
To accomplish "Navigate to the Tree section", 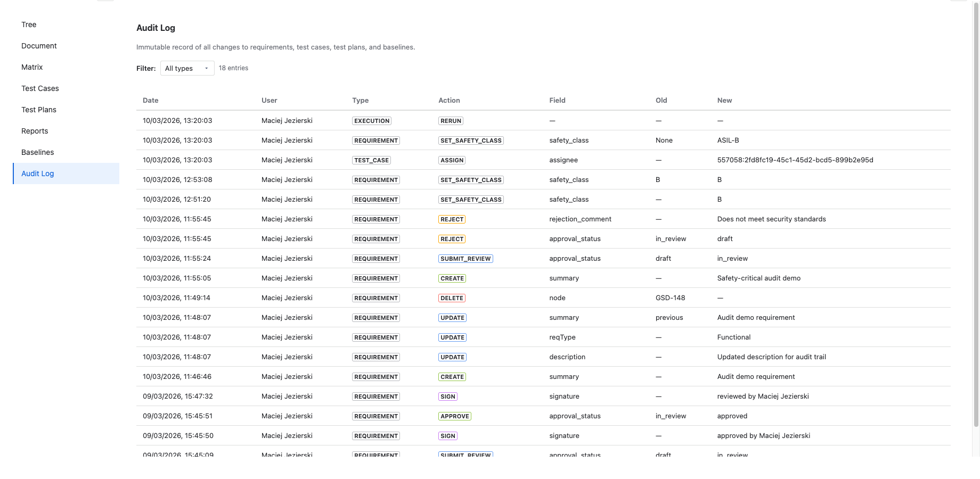I will [29, 24].
